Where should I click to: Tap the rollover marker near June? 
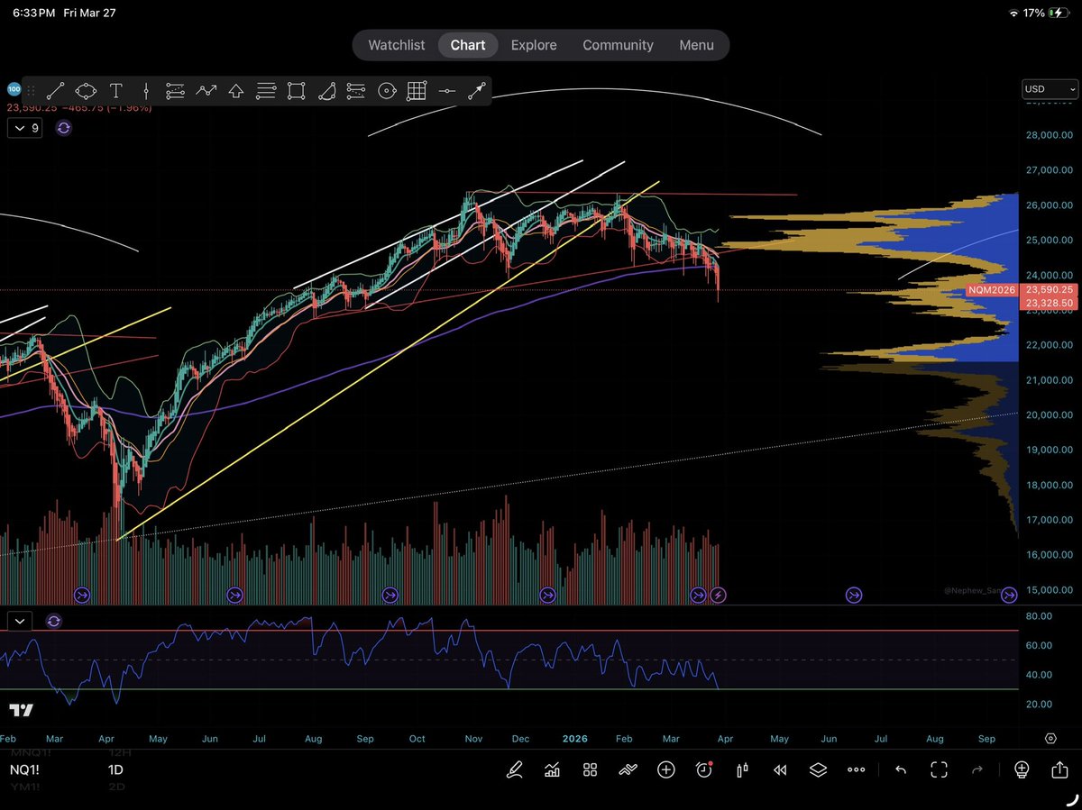click(234, 595)
